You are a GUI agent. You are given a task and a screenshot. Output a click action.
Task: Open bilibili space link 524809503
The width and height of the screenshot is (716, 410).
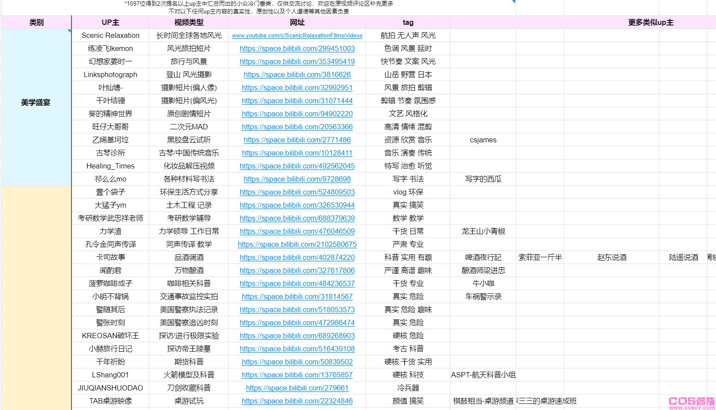coord(297,192)
